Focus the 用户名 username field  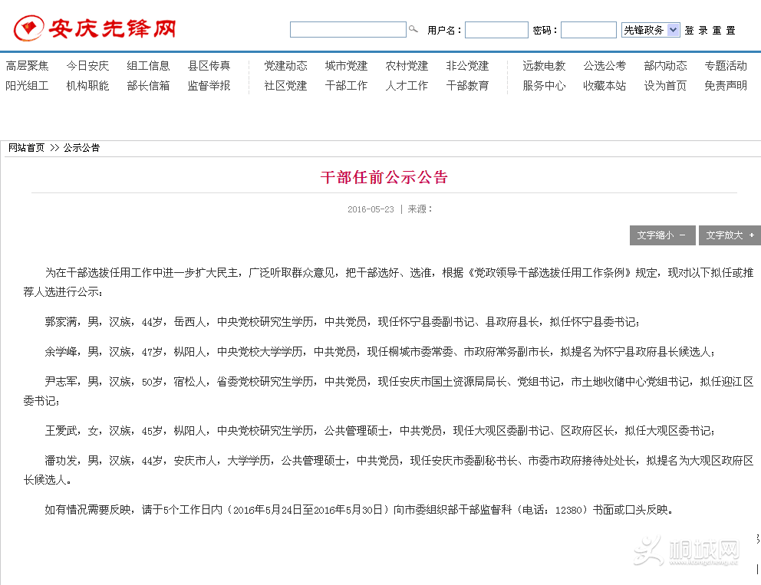click(x=496, y=30)
